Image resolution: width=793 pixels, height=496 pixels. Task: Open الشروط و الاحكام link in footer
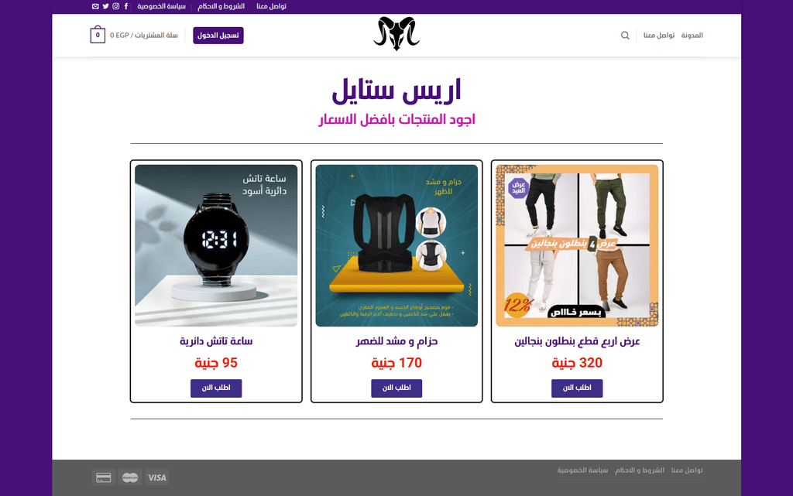pyautogui.click(x=640, y=470)
